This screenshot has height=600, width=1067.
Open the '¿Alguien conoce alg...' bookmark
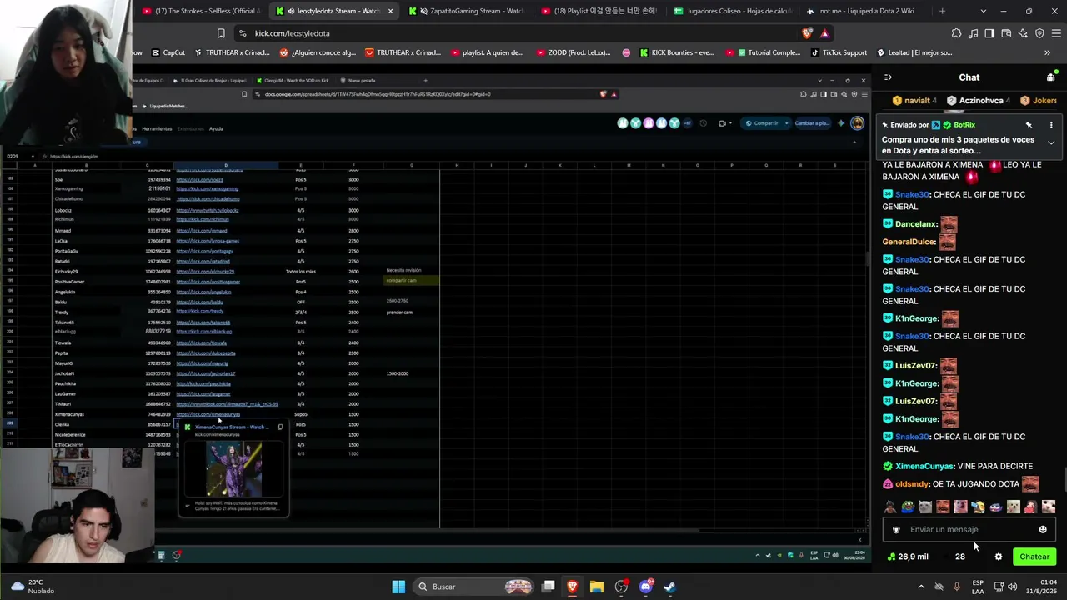pyautogui.click(x=318, y=52)
